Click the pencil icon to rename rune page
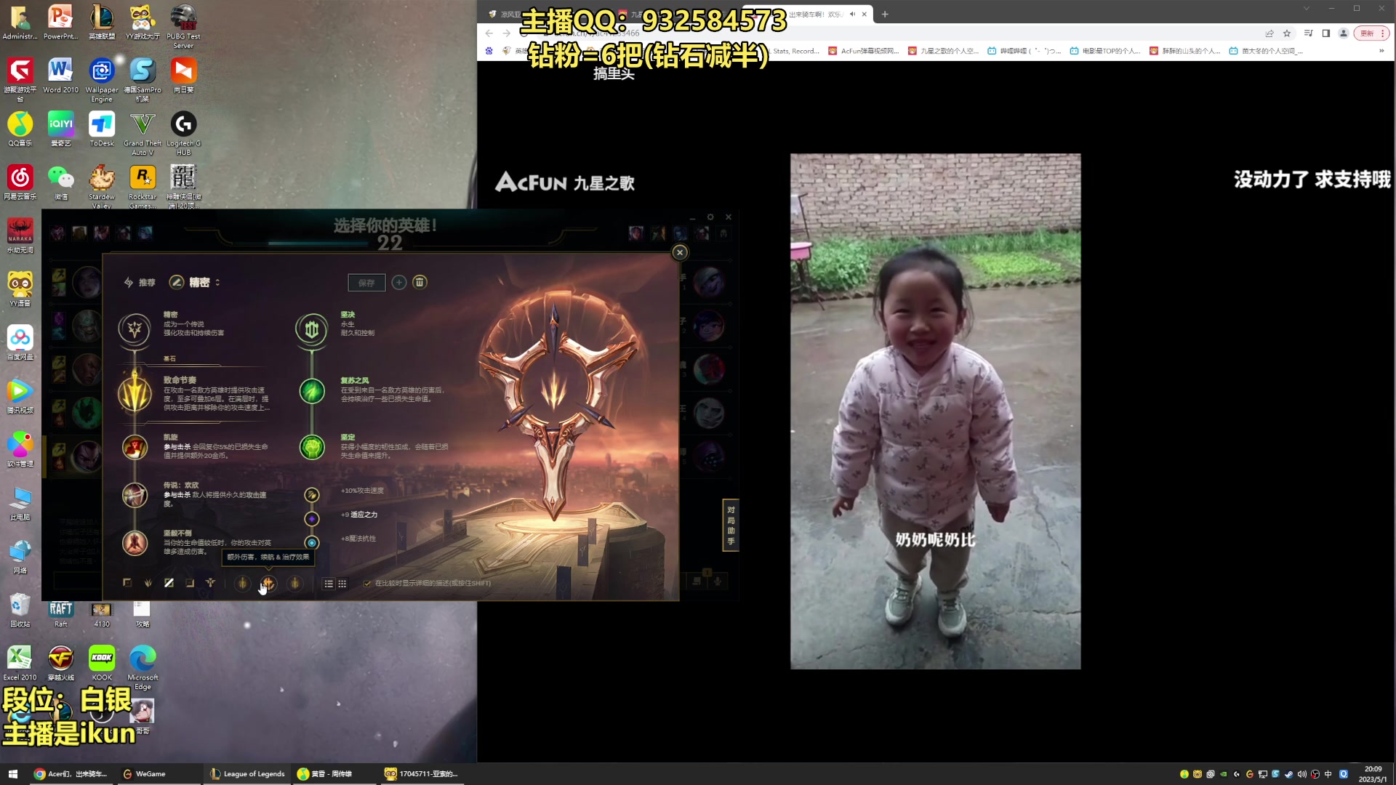Image resolution: width=1396 pixels, height=785 pixels. pos(176,282)
